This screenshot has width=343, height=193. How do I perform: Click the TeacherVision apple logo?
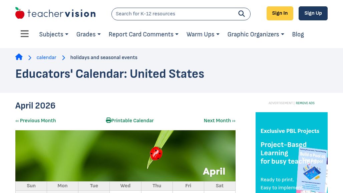(20, 13)
